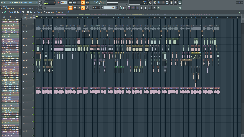Mute Track 7 using its green dot
244x137 pixels.
(33, 43)
